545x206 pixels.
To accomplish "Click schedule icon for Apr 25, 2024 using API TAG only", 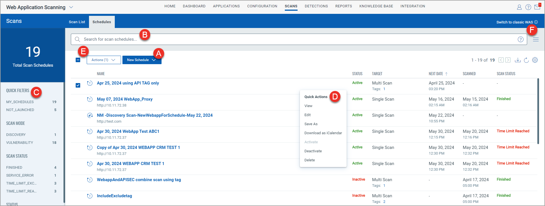I will tap(90, 83).
